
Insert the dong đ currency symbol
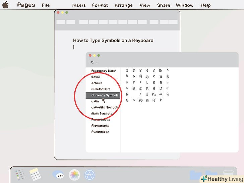[154, 88]
